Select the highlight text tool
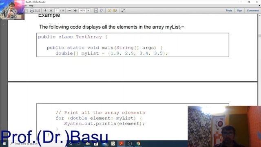Viewport: 261px width, 147px height. [115, 11]
